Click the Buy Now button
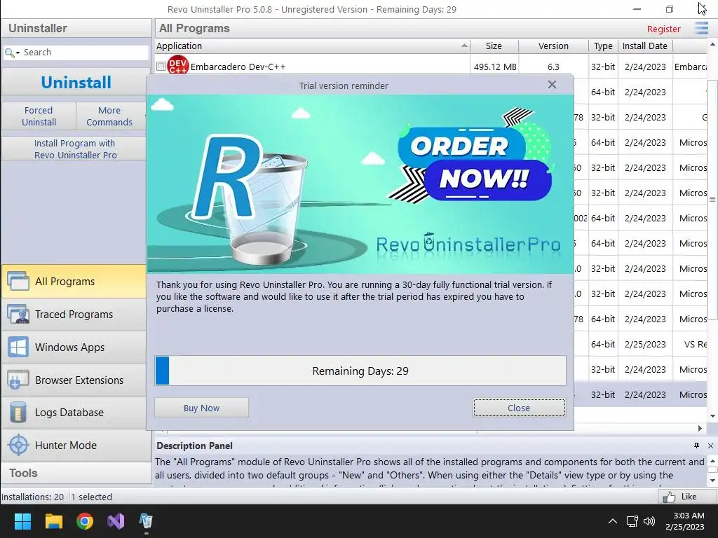This screenshot has width=718, height=538. point(201,408)
